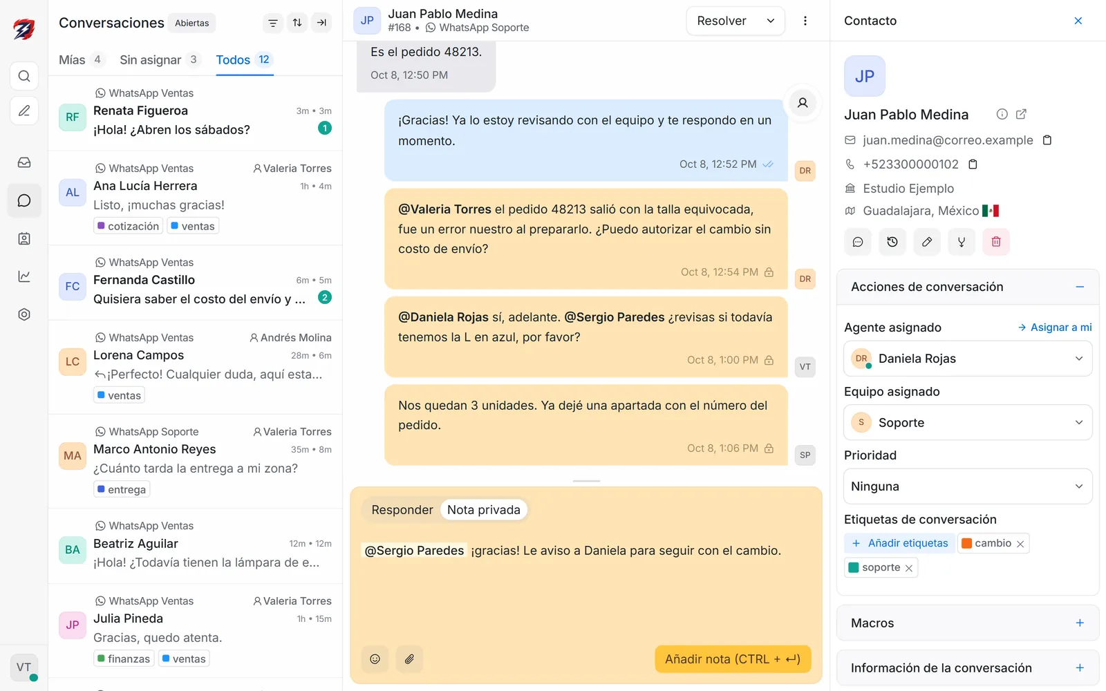Expand Información de la conversación section

tap(968, 668)
